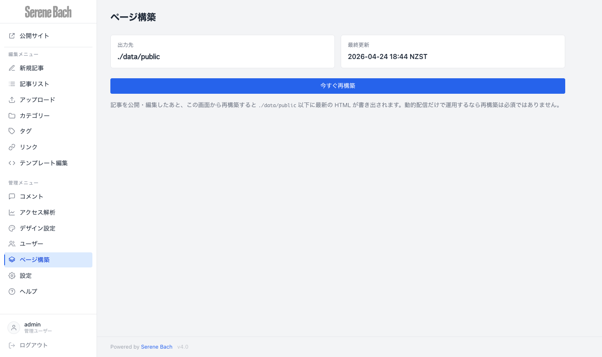The image size is (602, 357).
Task: Click the speech bubble icon for コメント
Action: coord(12,197)
